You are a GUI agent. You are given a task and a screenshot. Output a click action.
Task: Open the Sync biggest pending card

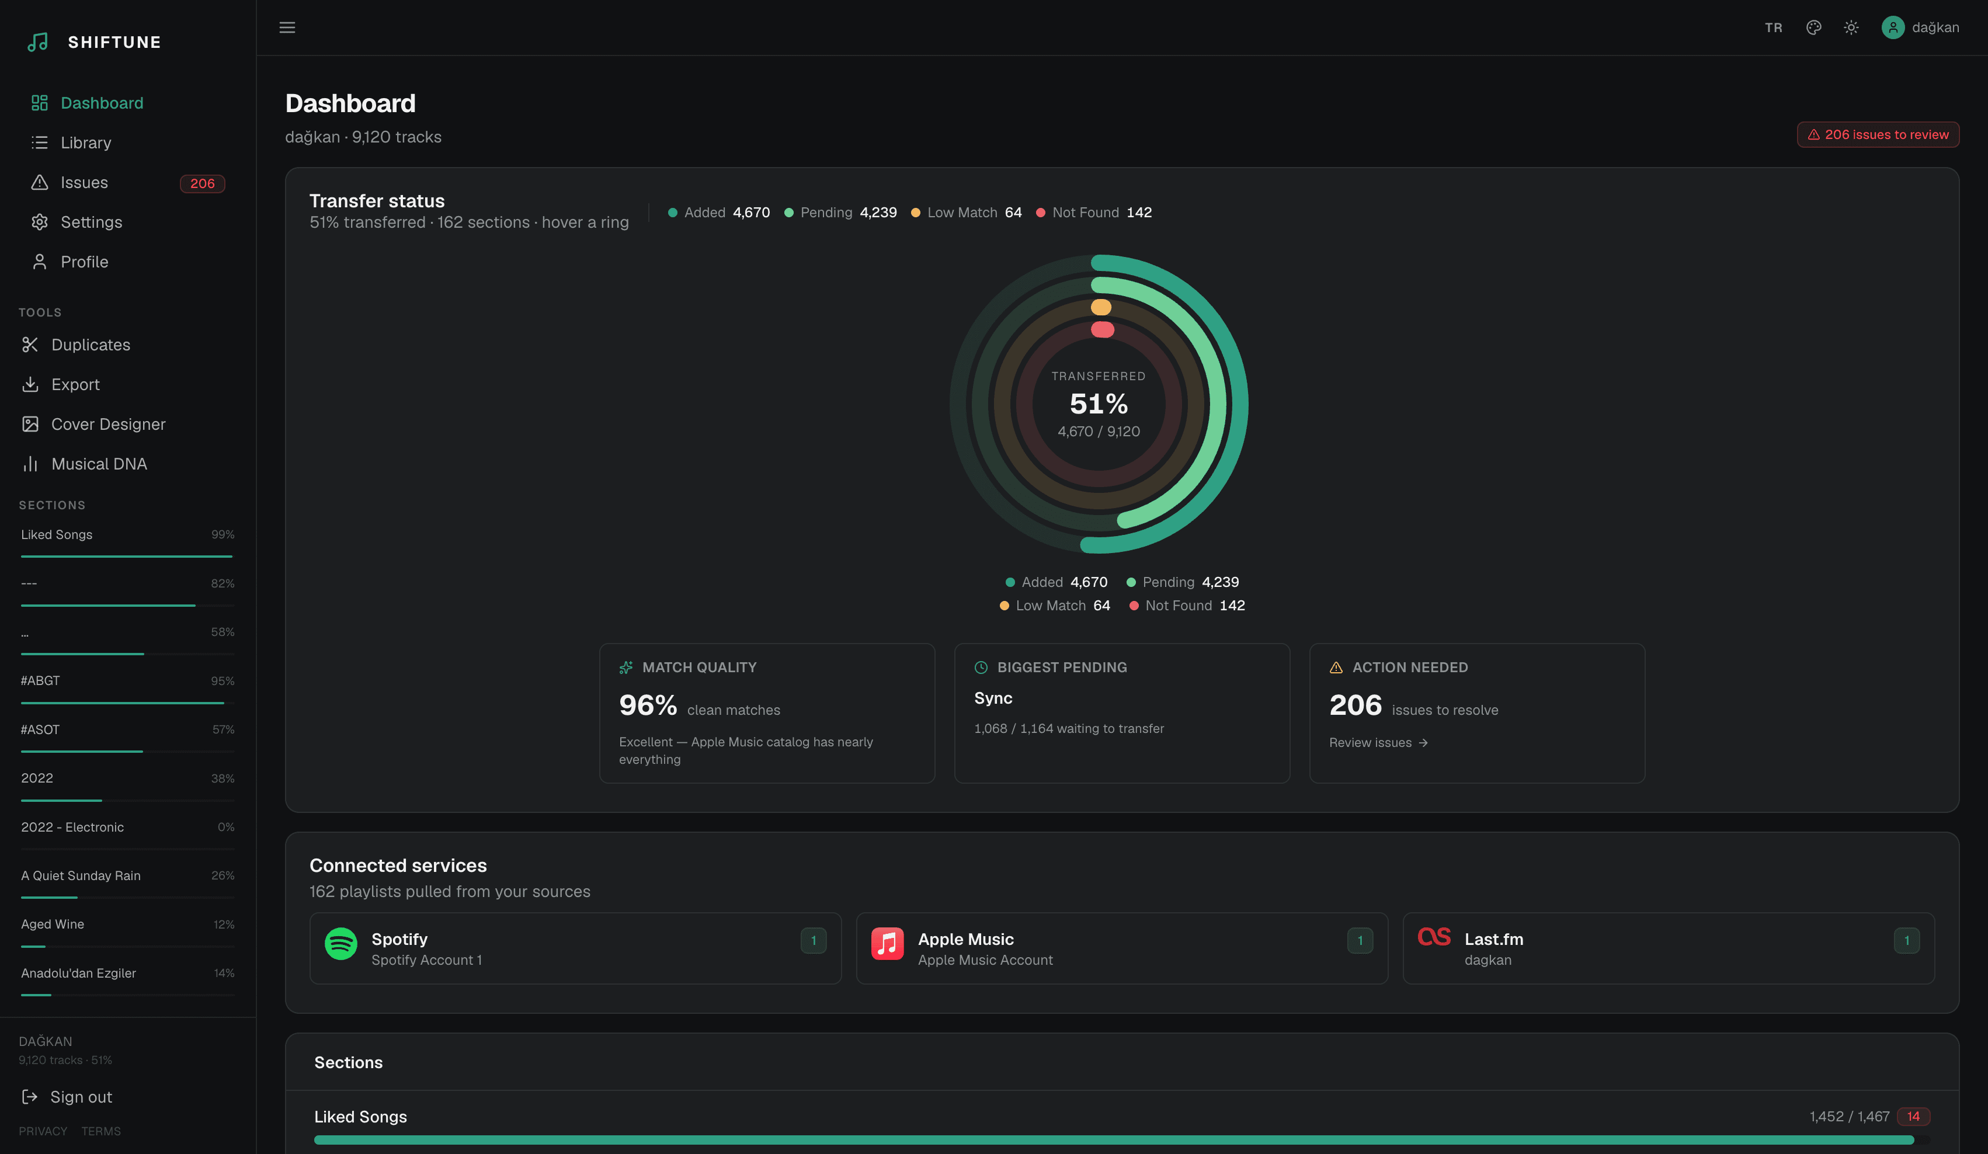pyautogui.click(x=1122, y=713)
